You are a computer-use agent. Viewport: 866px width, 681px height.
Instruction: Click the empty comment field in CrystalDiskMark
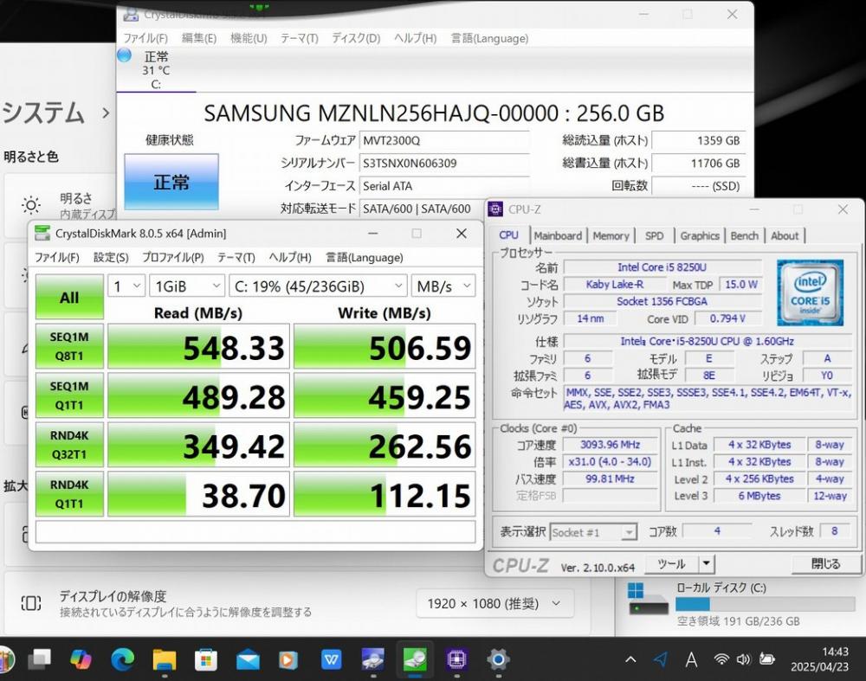click(255, 532)
